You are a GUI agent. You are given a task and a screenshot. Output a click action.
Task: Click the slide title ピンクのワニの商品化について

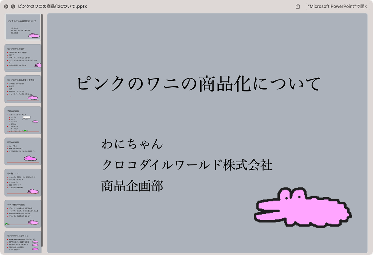click(198, 84)
